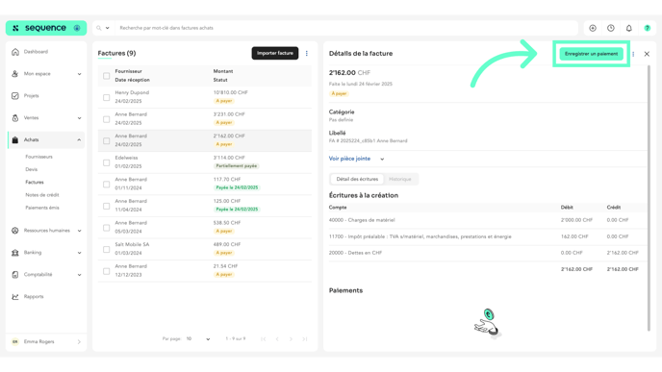Check the Henry Dupond invoice checkbox
Viewport: 662px width, 372px height.
107,97
